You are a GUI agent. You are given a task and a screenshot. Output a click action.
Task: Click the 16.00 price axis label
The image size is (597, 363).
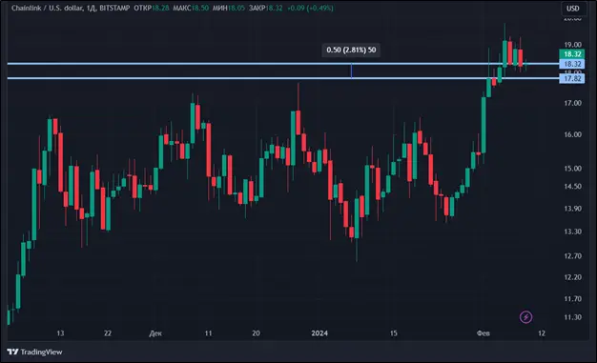pos(572,134)
